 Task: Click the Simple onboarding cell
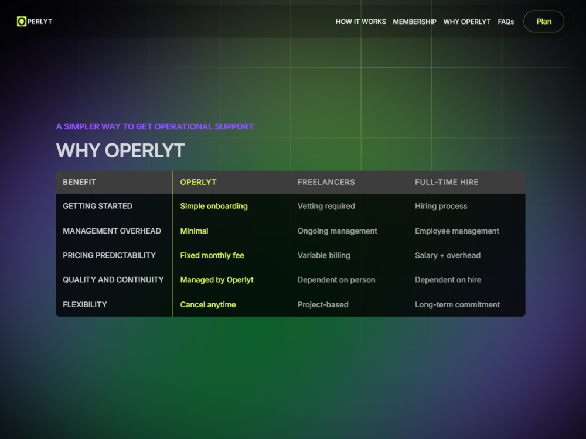coord(214,206)
